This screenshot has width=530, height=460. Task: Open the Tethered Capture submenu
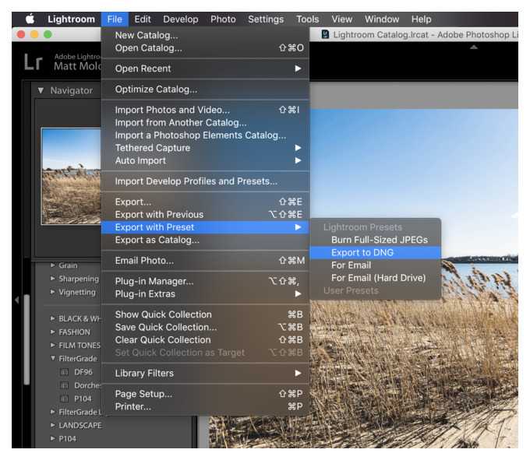[x=205, y=148]
